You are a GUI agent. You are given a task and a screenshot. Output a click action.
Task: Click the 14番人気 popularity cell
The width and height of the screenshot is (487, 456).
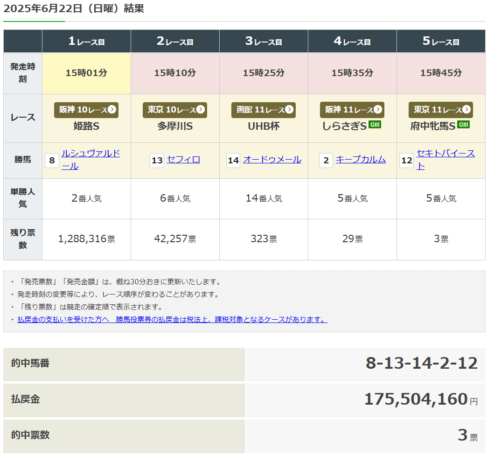264,199
